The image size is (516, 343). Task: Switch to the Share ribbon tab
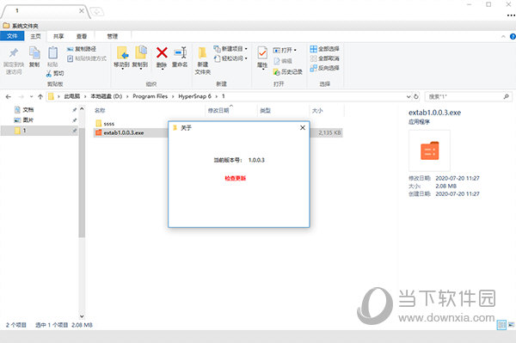pos(58,36)
